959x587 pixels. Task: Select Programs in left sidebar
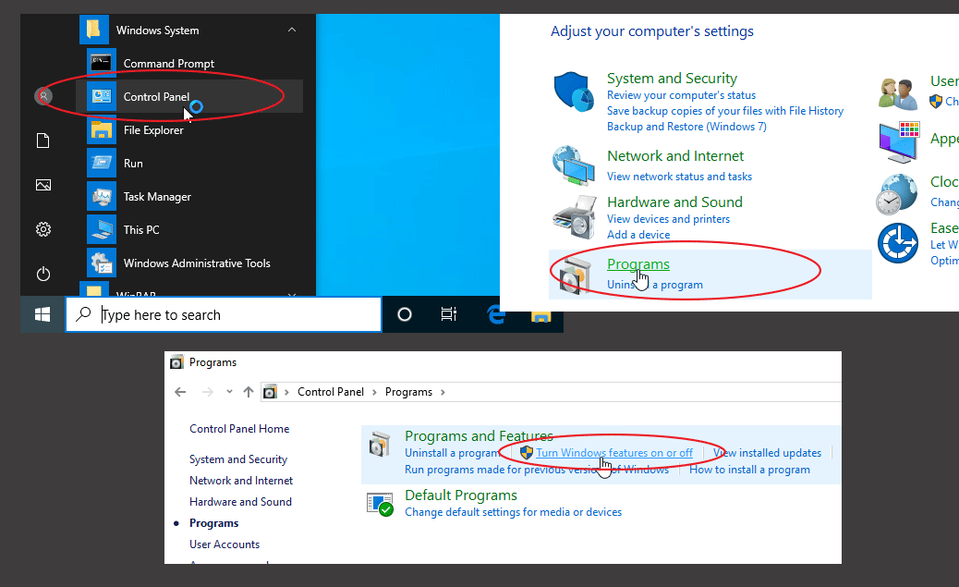[x=213, y=522]
